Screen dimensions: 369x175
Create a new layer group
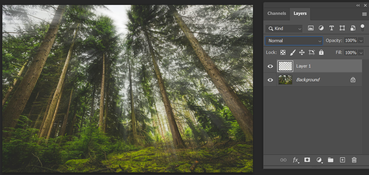[x=330, y=160]
